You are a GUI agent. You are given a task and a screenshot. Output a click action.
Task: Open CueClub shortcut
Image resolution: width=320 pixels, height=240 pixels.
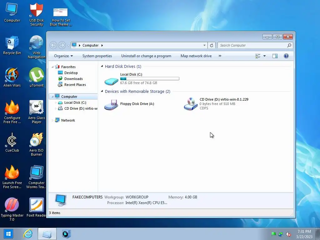[x=12, y=142]
